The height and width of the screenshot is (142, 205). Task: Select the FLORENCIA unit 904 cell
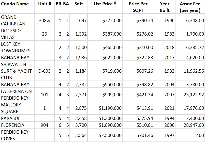point(45,125)
